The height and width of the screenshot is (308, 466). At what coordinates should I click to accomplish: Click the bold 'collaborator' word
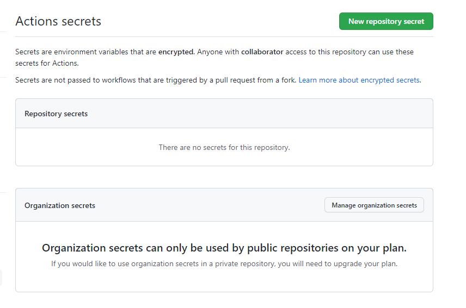[x=262, y=52]
